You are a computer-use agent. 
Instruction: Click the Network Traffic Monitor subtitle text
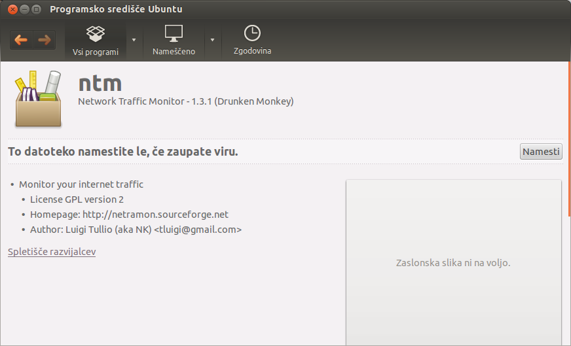[x=186, y=101]
